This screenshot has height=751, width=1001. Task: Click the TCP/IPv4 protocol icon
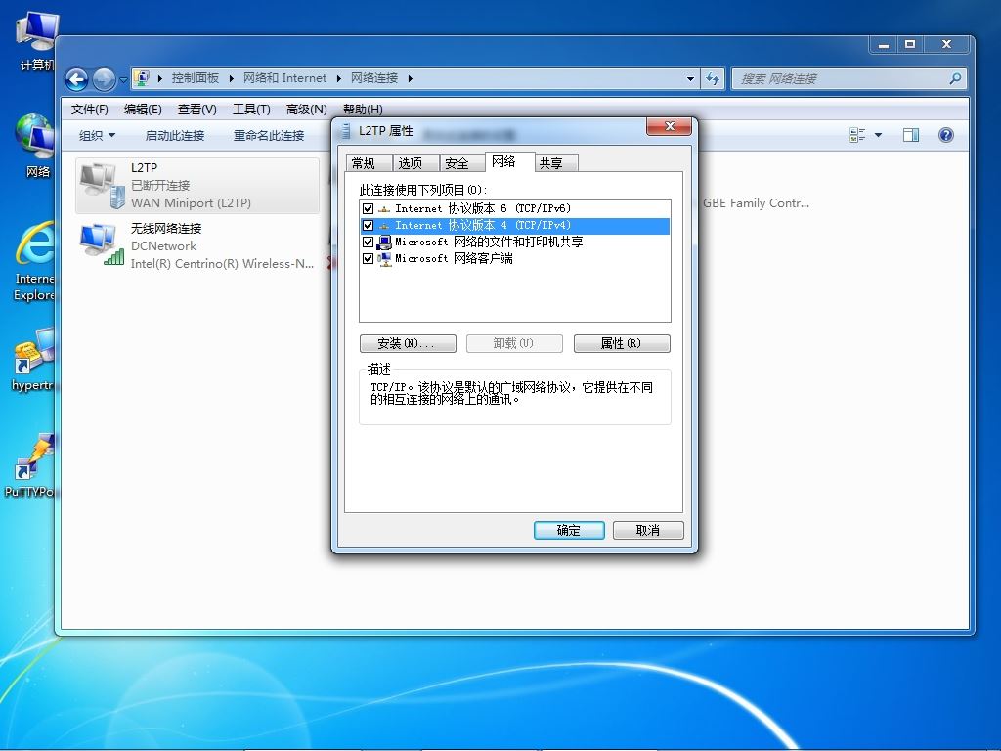383,226
